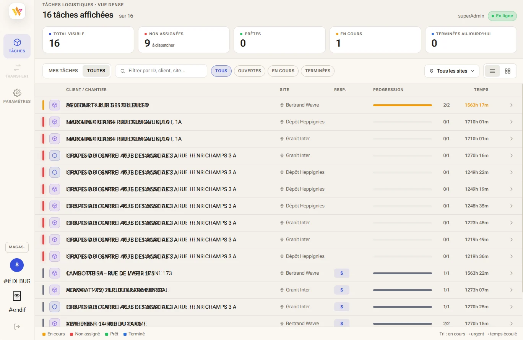
Task: Expand the 1223h 45m row chevron
Action: (x=512, y=223)
